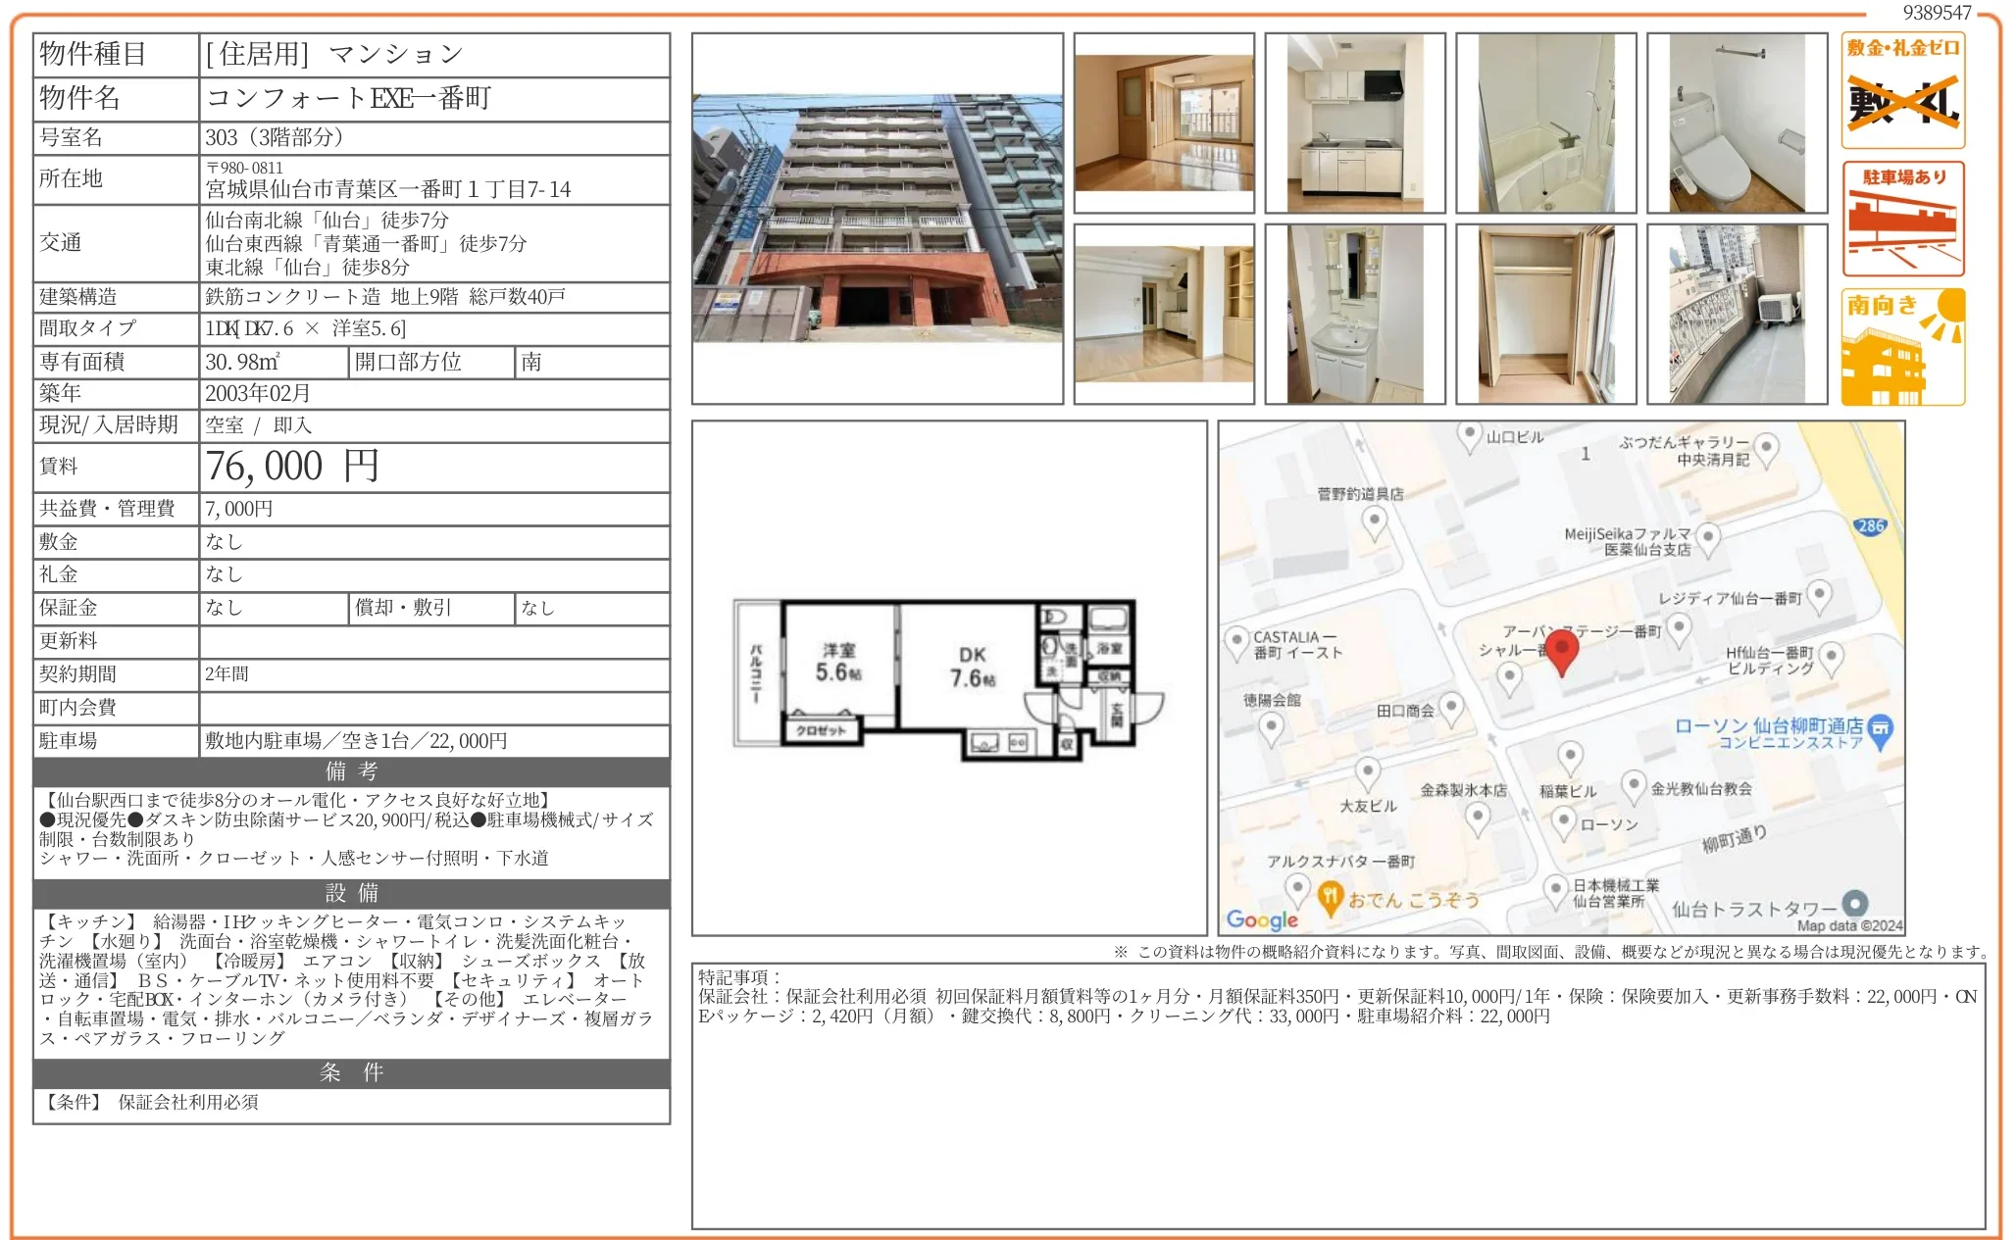Open the toilet photo thumbnail
The width and height of the screenshot is (2016, 1240).
click(1737, 124)
